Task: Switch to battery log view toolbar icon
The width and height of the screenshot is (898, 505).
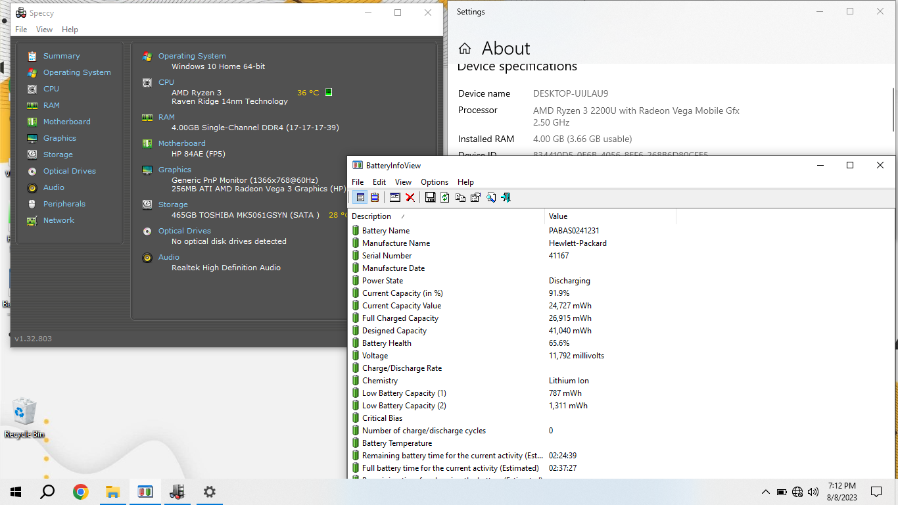Action: (375, 197)
